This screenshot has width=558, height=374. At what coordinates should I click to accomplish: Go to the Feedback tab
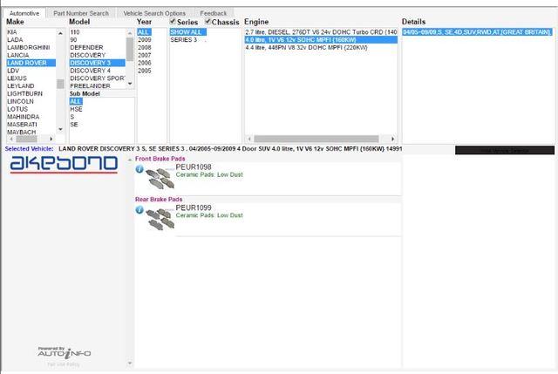(213, 13)
